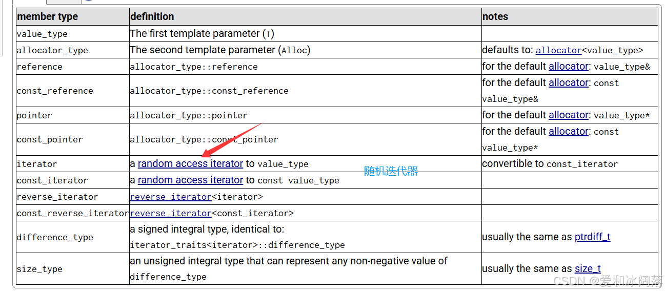Click the blue 随机迭代器 annotation text
The width and height of the screenshot is (665, 292).
[x=391, y=172]
